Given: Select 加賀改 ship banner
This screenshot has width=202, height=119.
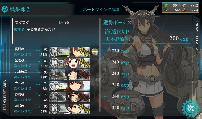Looking at the screenshot, I should coord(70,109).
